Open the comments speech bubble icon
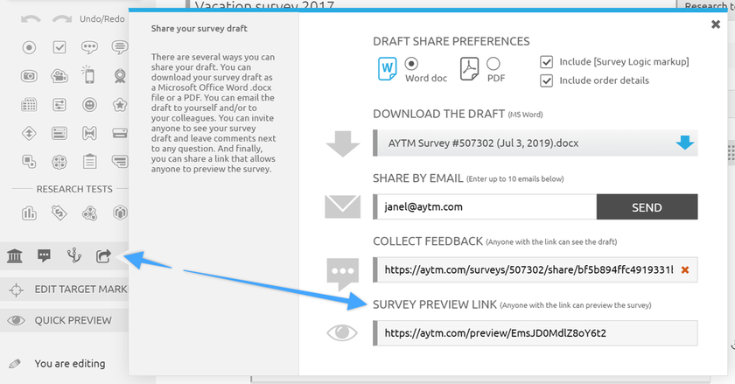This screenshot has height=384, width=735. pyautogui.click(x=44, y=255)
